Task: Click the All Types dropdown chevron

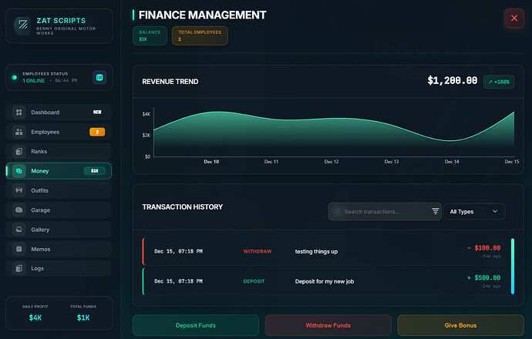Action: tap(495, 211)
